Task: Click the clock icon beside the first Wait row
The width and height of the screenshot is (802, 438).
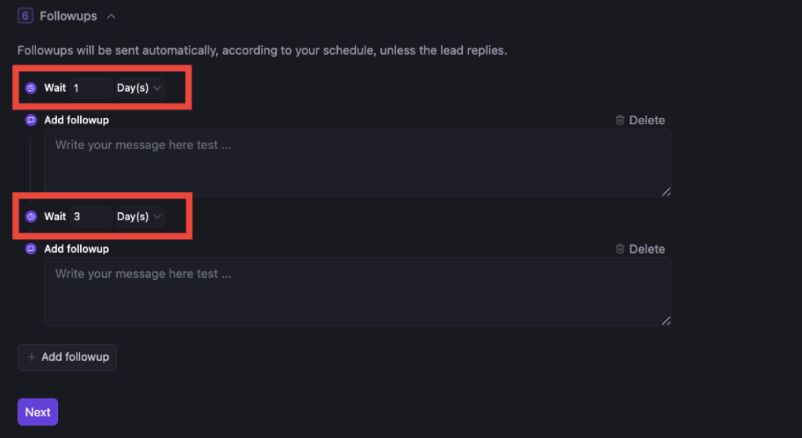Action: (x=31, y=88)
